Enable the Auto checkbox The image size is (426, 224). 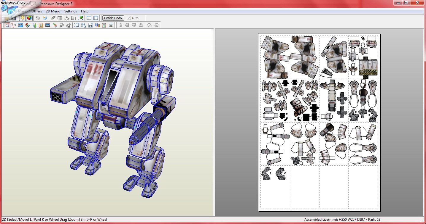coord(129,18)
